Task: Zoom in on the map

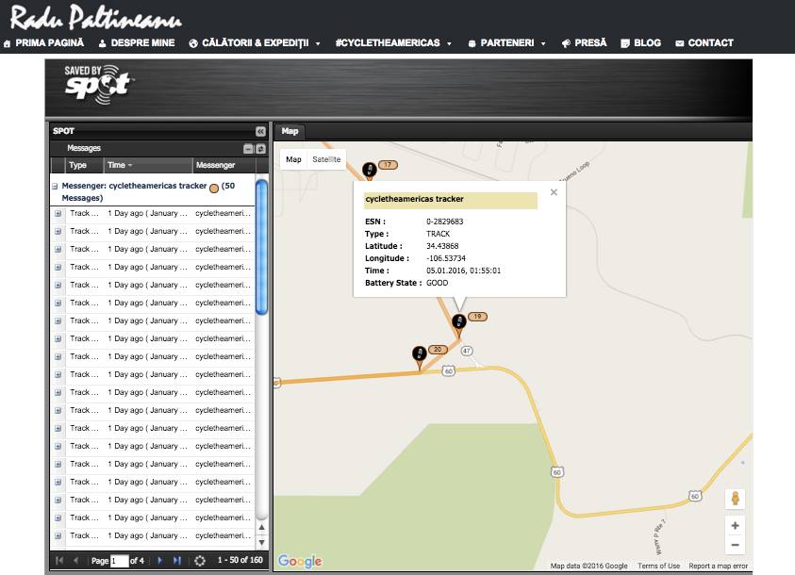Action: pos(735,525)
